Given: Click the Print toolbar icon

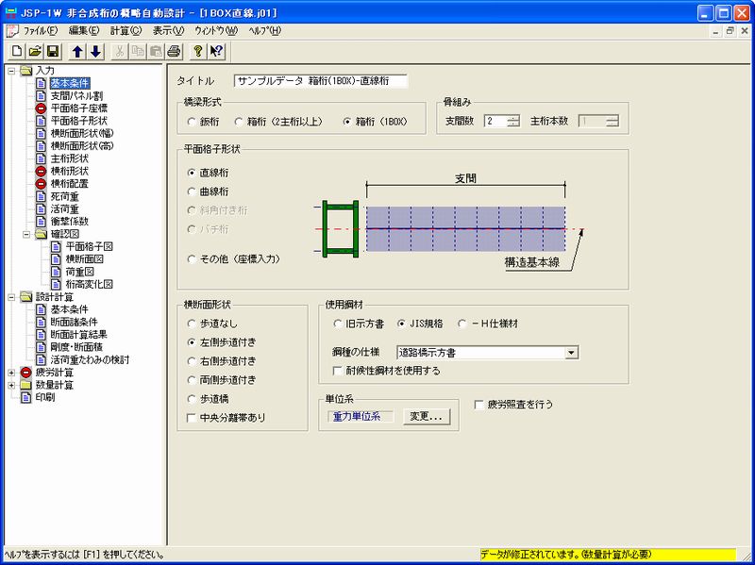Looking at the screenshot, I should pyautogui.click(x=173, y=51).
